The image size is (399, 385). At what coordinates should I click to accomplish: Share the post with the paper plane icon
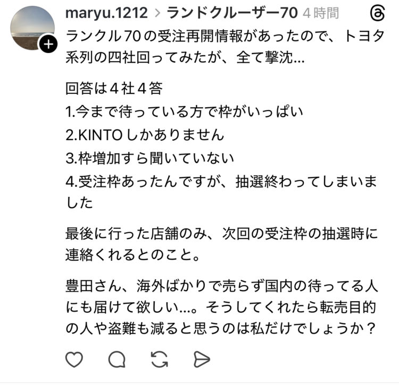coord(202,359)
